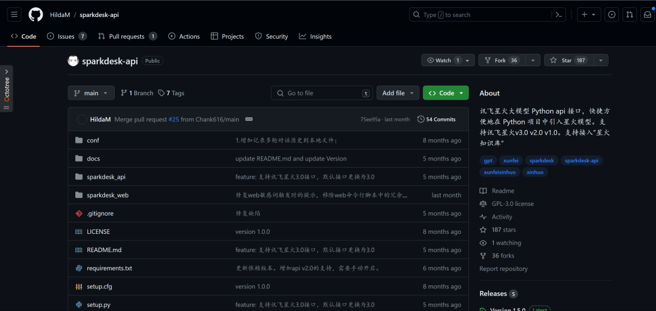The image size is (656, 311).
Task: Open sparkdesk-api breadcrumb link
Action: tap(99, 15)
